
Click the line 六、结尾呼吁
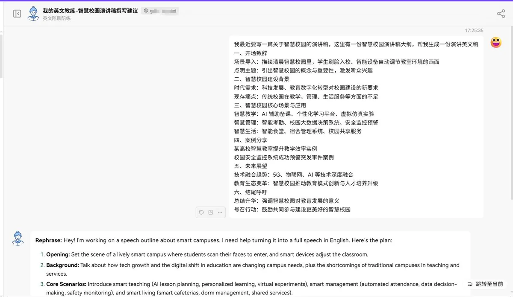251,192
